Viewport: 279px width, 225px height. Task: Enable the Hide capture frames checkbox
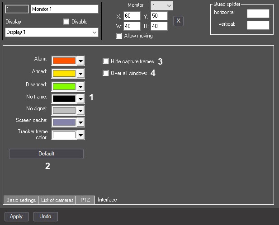point(105,61)
